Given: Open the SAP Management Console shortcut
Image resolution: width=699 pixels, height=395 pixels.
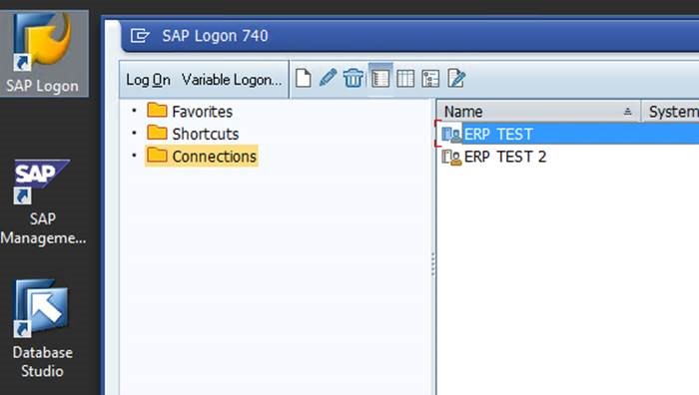Looking at the screenshot, I should click(x=43, y=202).
